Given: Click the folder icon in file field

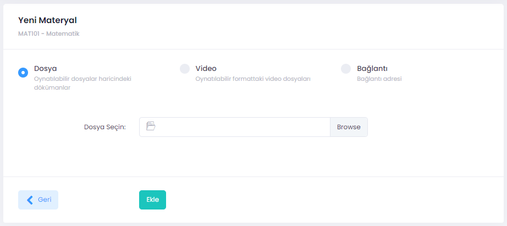Looking at the screenshot, I should (151, 126).
